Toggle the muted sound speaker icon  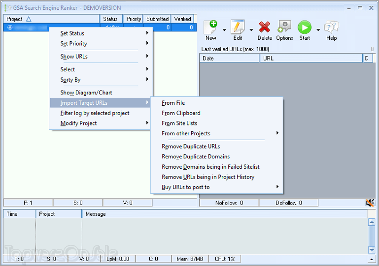[370, 203]
